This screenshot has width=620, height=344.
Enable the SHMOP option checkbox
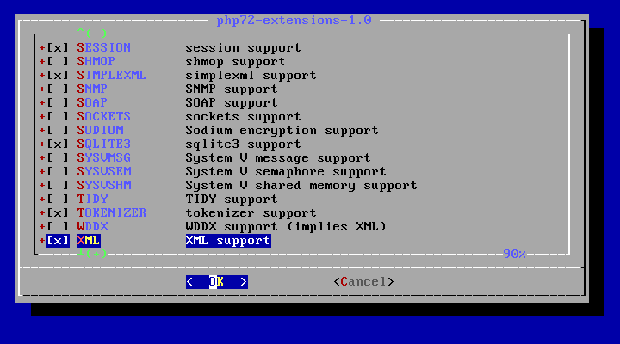tap(58, 62)
